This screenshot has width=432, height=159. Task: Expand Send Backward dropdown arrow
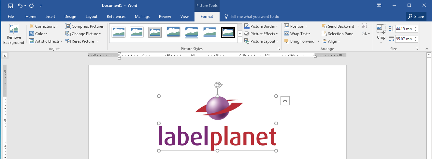click(358, 26)
